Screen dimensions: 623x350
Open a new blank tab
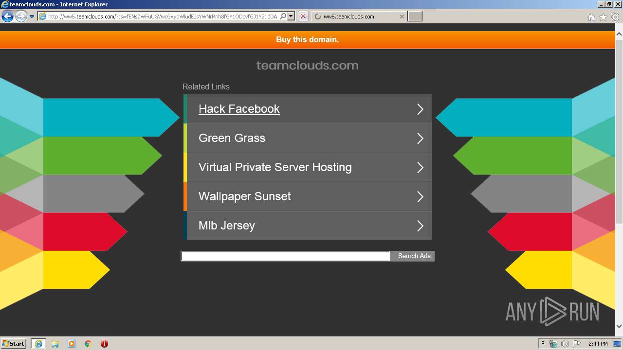(x=415, y=17)
